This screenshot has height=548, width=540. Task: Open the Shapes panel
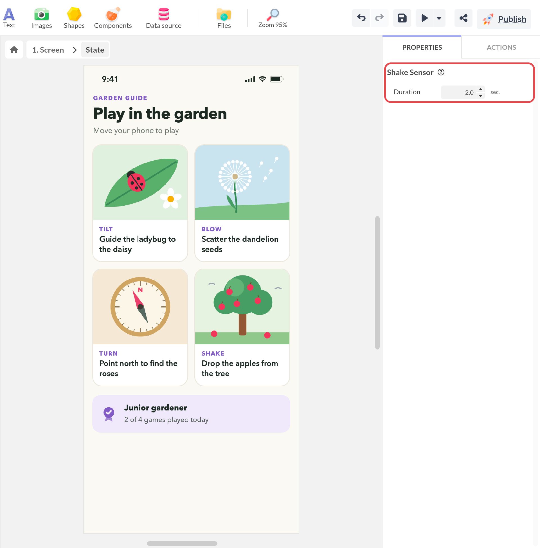click(74, 18)
